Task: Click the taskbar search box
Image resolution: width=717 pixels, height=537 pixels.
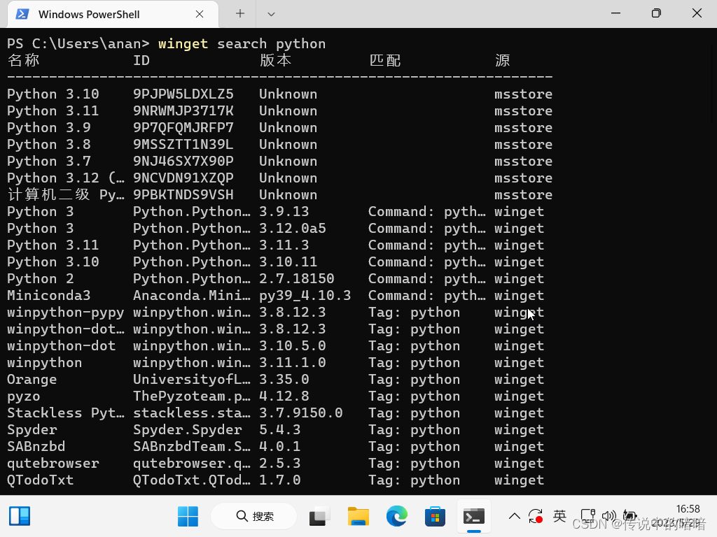Action: [254, 517]
